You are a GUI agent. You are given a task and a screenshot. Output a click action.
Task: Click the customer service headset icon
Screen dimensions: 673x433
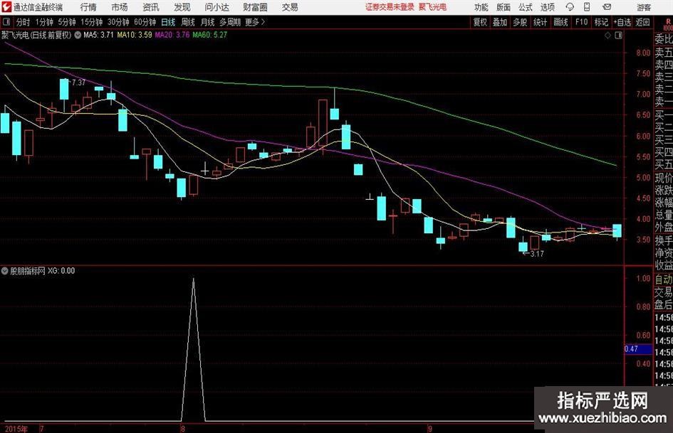pyautogui.click(x=570, y=7)
